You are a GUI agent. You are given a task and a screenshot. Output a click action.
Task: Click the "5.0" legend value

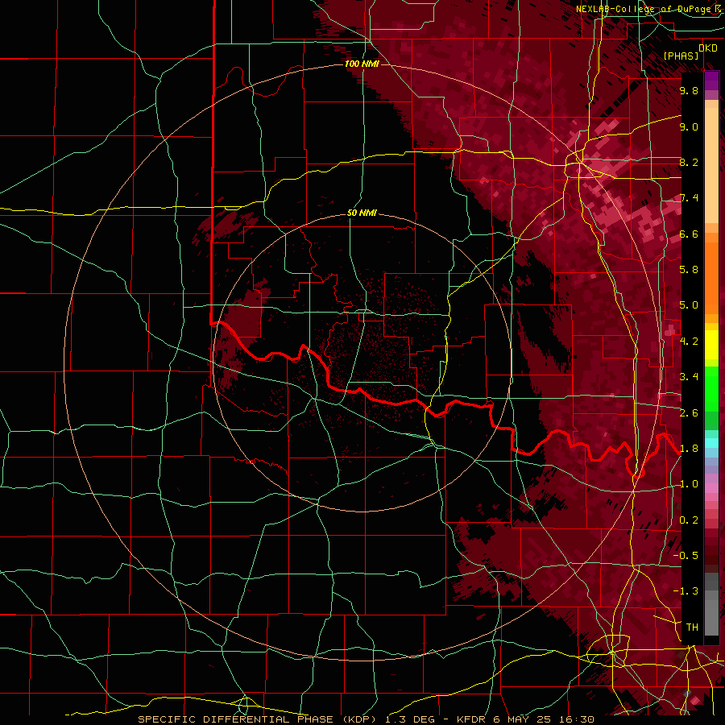tap(689, 305)
